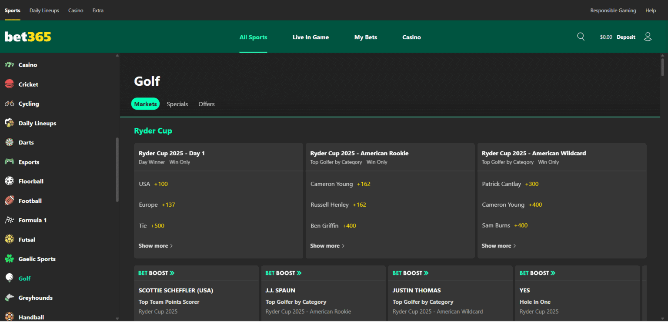Switch to the Specials tab
The image size is (668, 322).
coord(177,104)
